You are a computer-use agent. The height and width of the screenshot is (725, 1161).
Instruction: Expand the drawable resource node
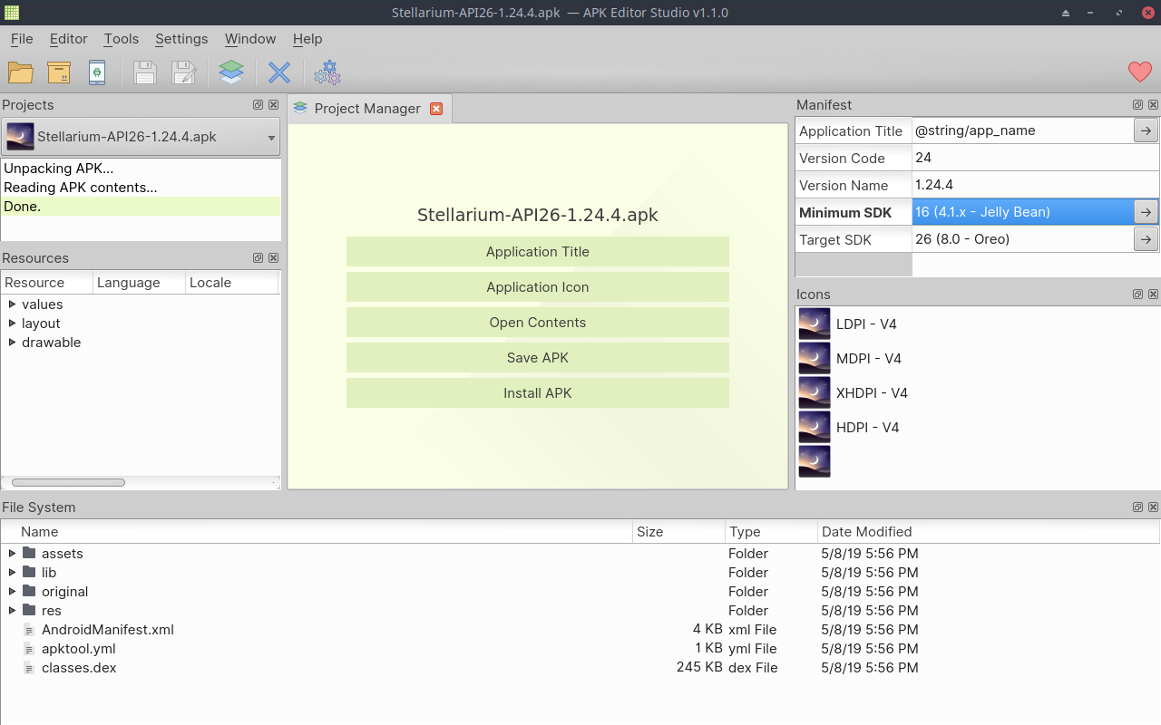pyautogui.click(x=12, y=342)
